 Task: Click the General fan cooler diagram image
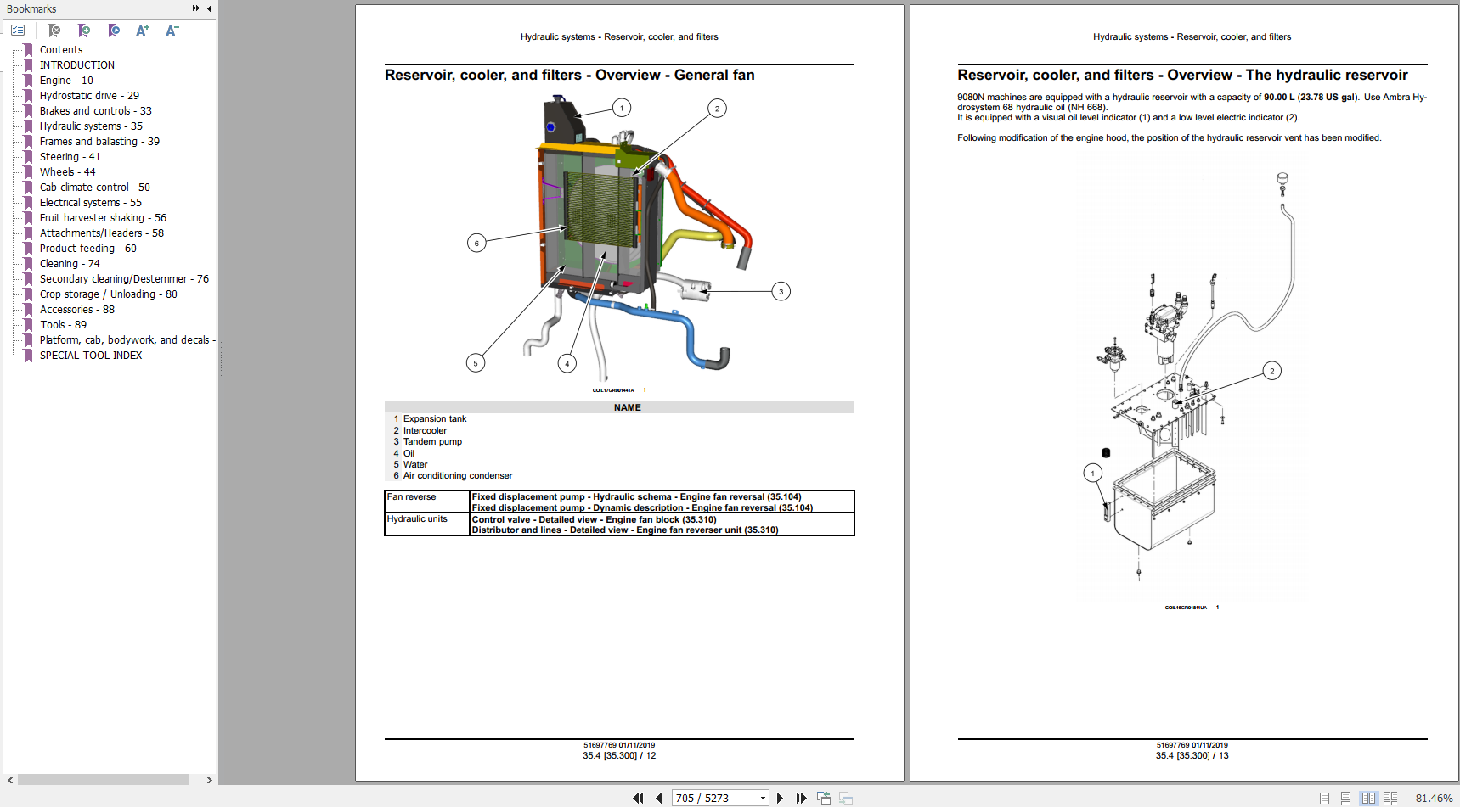(627, 238)
